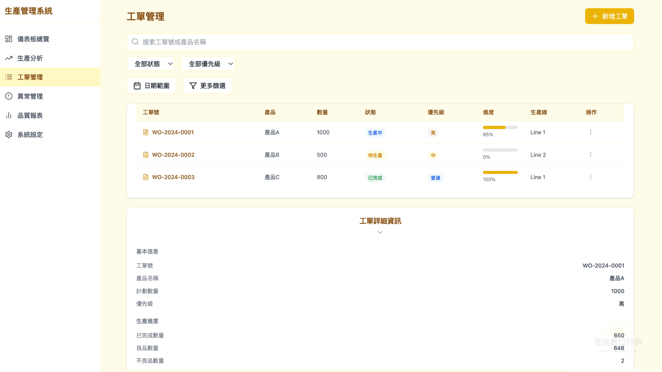
Task: Open the 儀表板總覽 dashboard icon
Action: pyautogui.click(x=9, y=39)
